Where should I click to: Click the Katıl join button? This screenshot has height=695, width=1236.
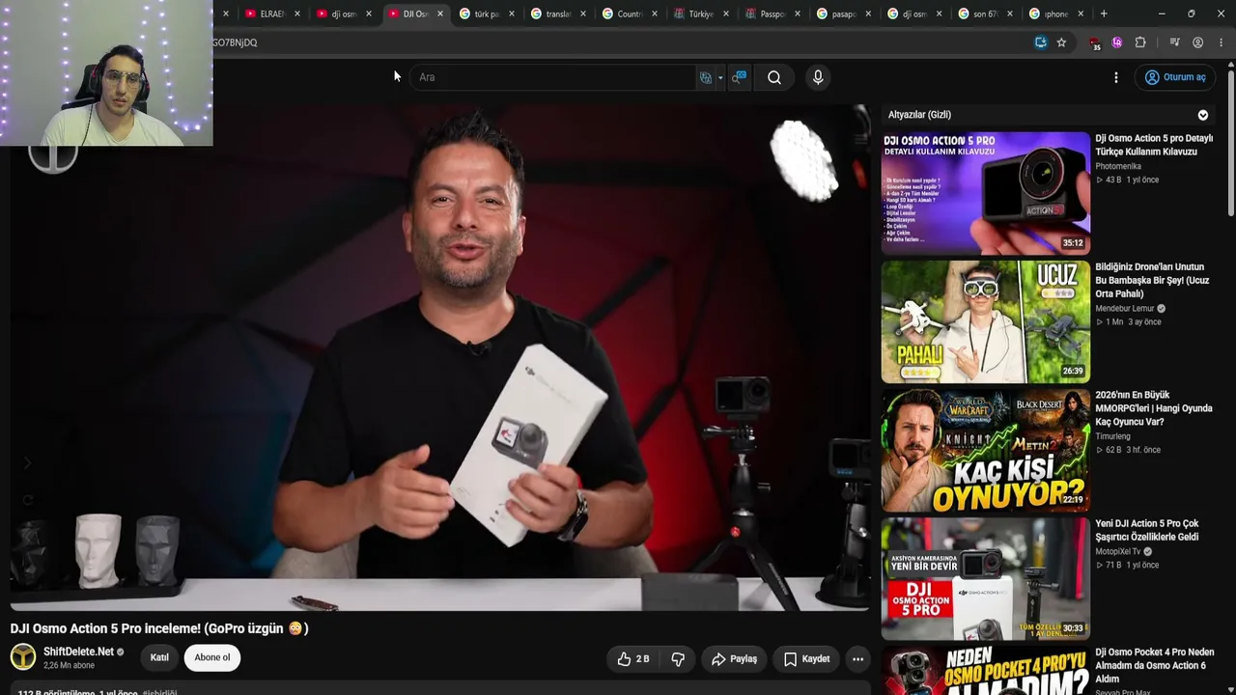tap(159, 657)
